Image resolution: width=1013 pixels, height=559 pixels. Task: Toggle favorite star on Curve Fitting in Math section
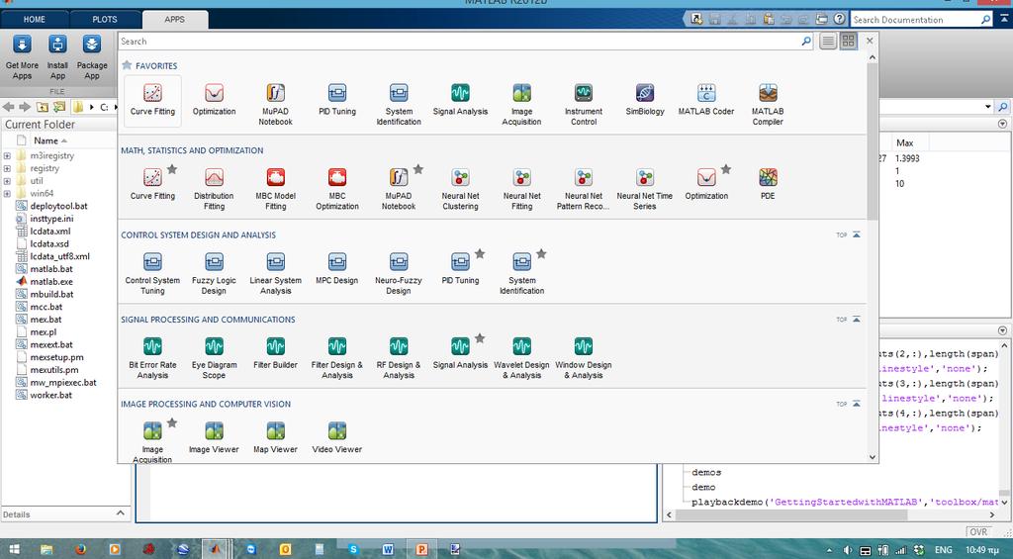click(172, 169)
